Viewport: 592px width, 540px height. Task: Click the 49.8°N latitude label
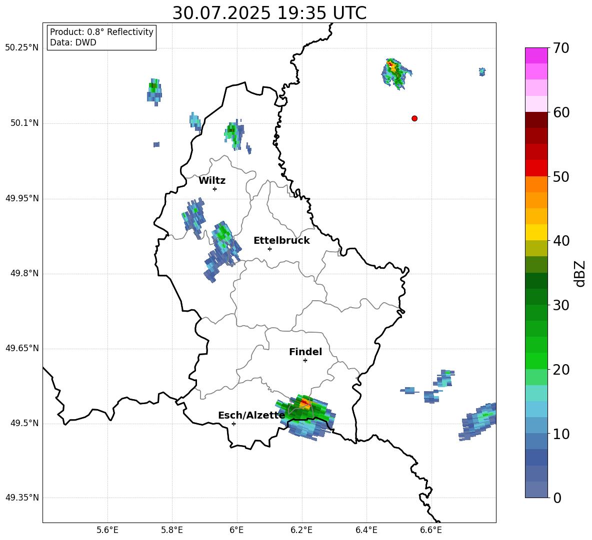pyautogui.click(x=24, y=273)
